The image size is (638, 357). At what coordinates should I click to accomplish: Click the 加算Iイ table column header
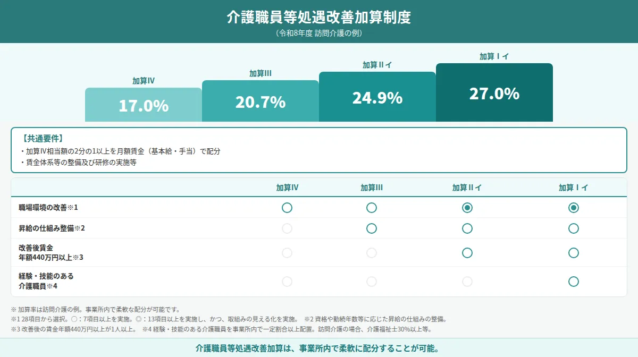pyautogui.click(x=574, y=188)
